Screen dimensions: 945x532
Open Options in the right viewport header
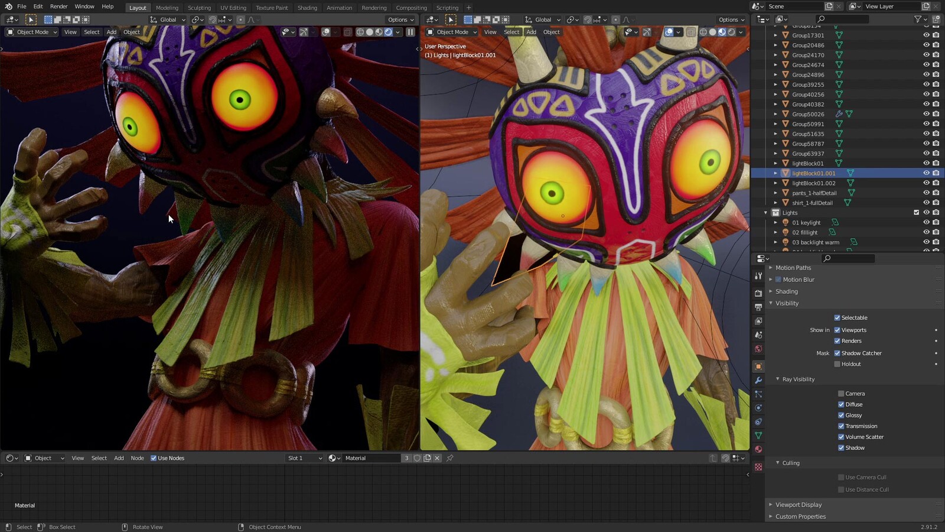point(731,20)
